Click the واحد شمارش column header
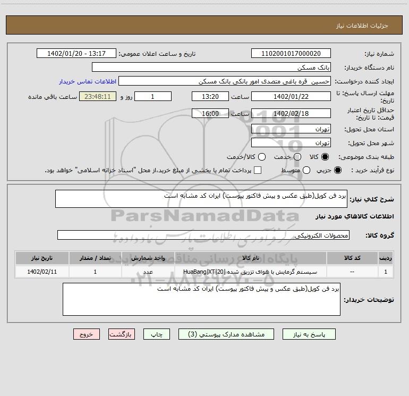 coord(148,258)
